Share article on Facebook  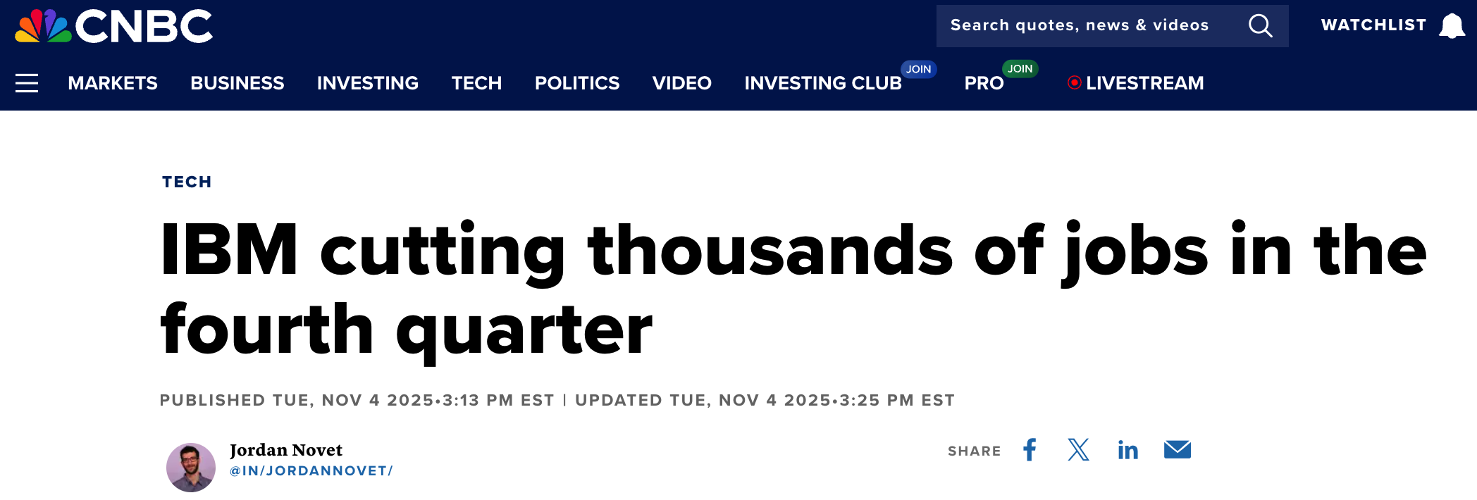(x=1030, y=450)
